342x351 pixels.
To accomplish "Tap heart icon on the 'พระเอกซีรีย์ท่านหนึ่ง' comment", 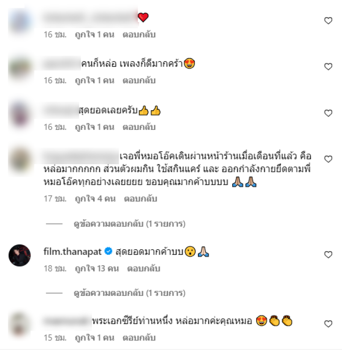I will coord(328,324).
